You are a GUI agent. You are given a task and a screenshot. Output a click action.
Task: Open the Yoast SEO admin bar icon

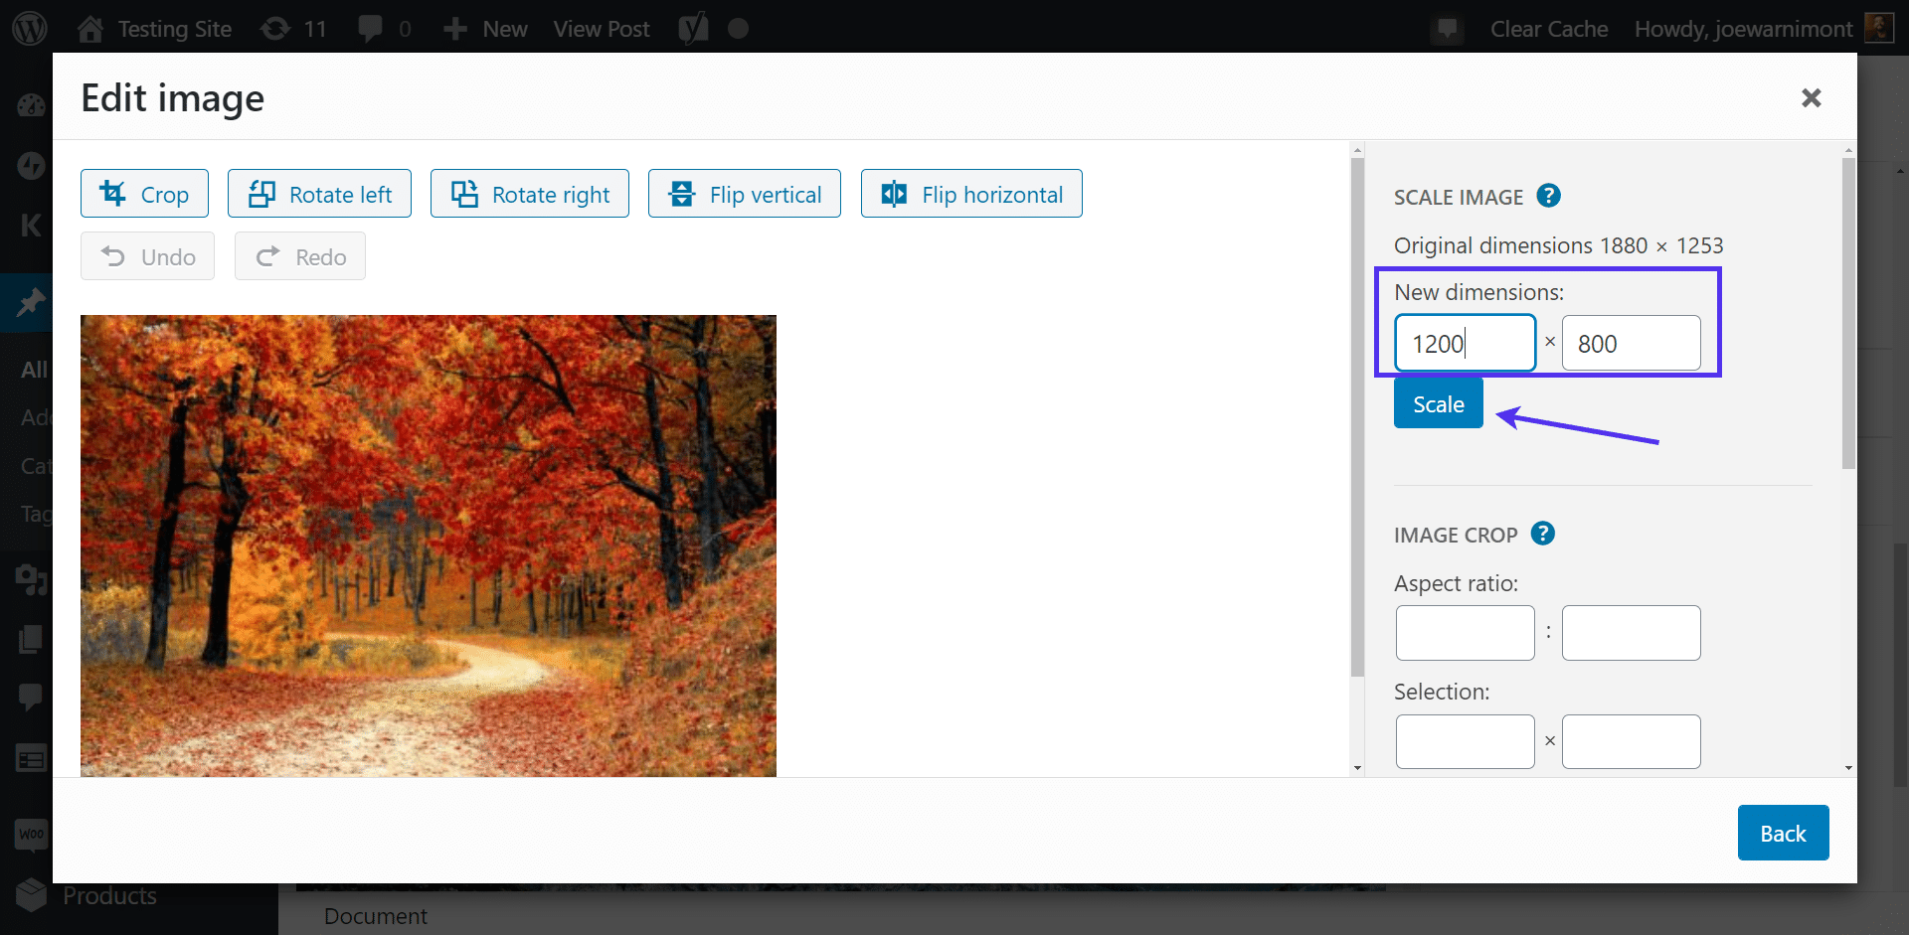pyautogui.click(x=693, y=28)
